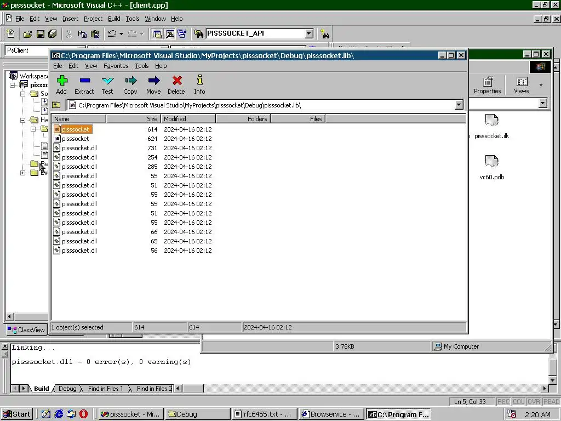
Task: Click left arrow of workspace horizontal scrollbar
Action: pos(10,316)
